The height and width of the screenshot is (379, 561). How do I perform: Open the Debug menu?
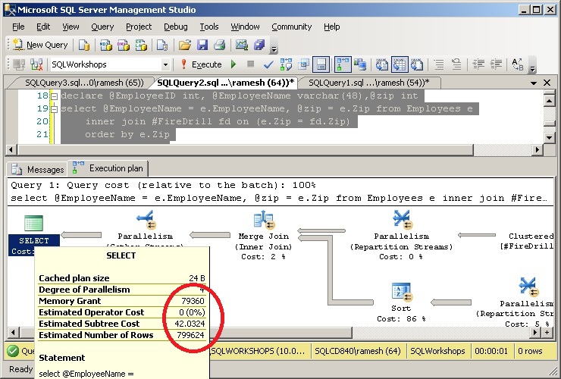point(176,27)
